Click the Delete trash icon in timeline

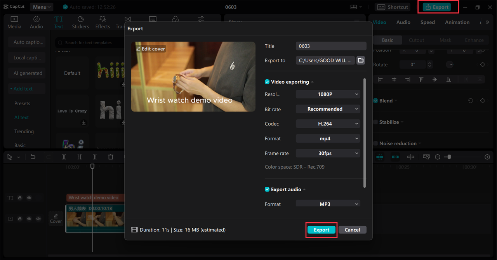point(111,157)
